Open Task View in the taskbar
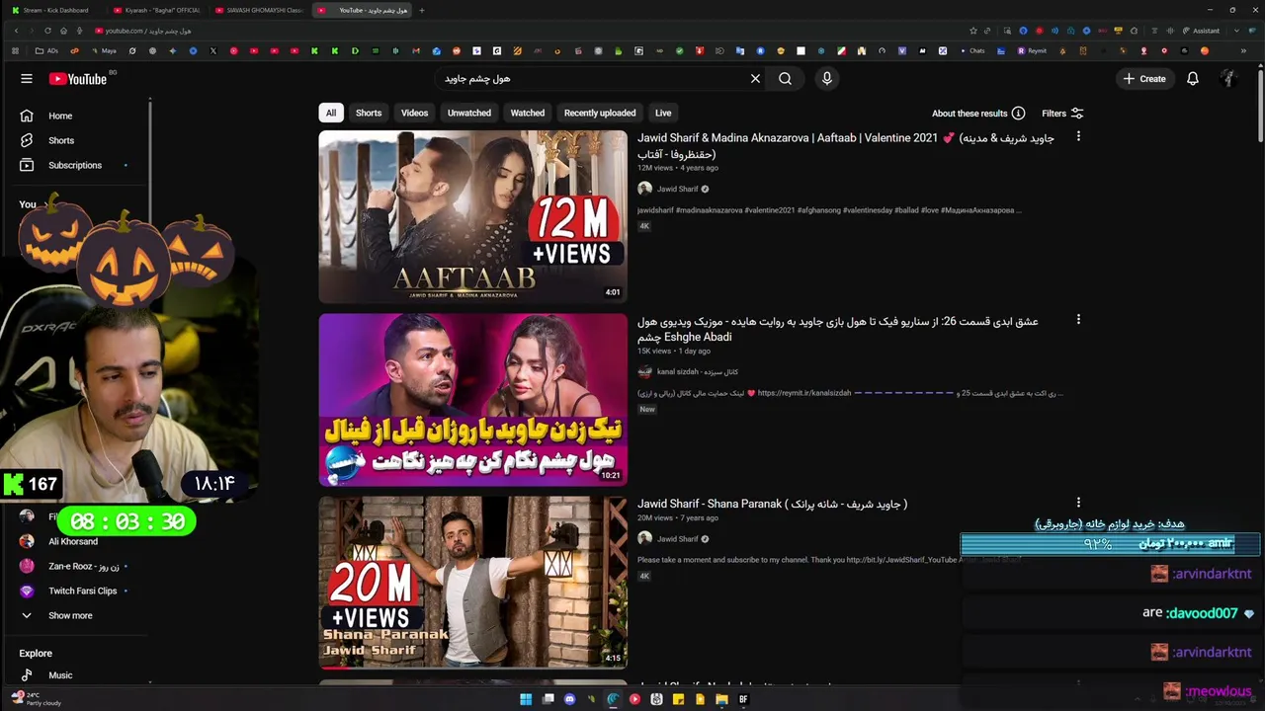This screenshot has width=1265, height=711. pyautogui.click(x=548, y=699)
